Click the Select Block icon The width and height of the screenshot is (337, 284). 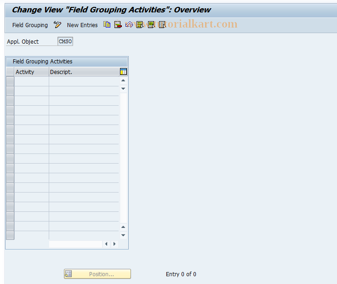coord(151,25)
